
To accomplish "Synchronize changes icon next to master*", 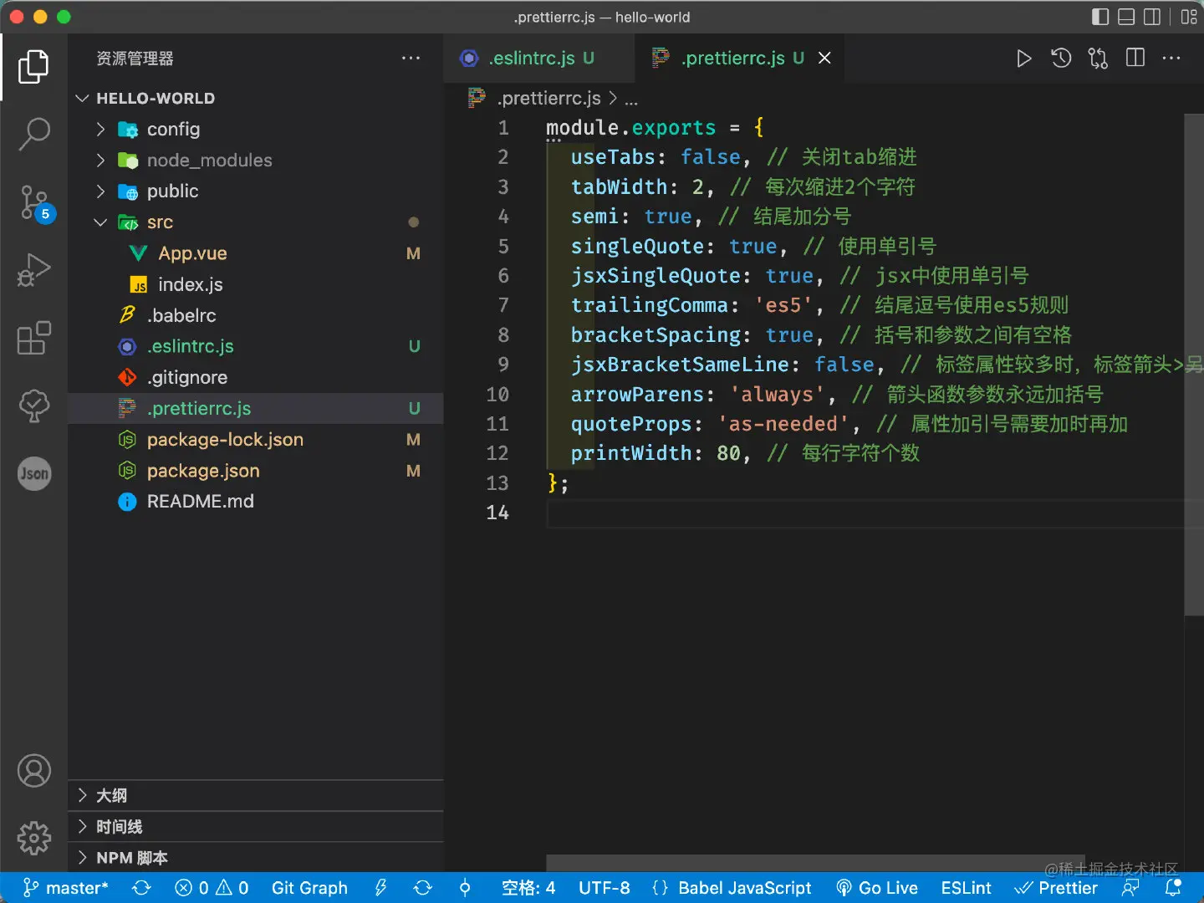I will tap(142, 888).
